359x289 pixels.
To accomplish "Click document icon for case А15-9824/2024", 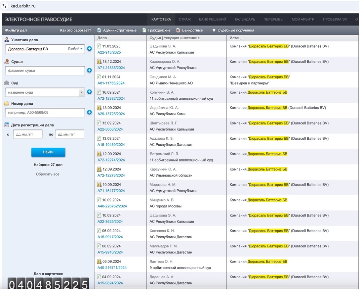I will click(99, 277).
